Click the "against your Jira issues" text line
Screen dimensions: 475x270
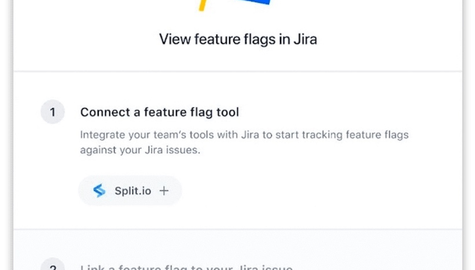click(x=140, y=150)
